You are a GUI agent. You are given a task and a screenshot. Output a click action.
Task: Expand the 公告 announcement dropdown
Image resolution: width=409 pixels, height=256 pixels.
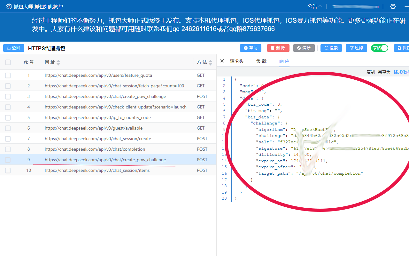click(x=314, y=6)
